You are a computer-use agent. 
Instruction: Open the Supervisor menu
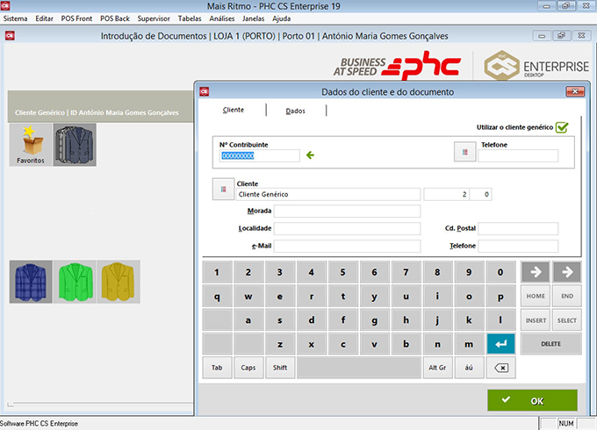154,18
